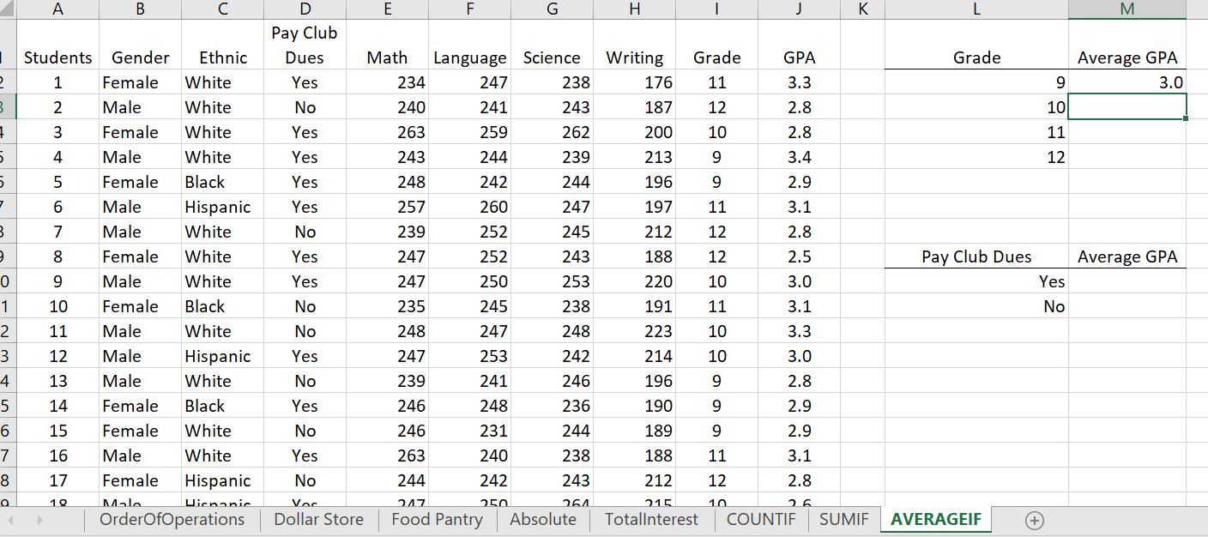Open the COUNTIF worksheet
The width and height of the screenshot is (1208, 537).
pyautogui.click(x=760, y=520)
